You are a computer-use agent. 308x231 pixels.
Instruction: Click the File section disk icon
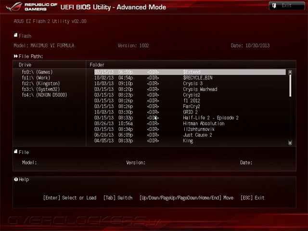tap(16, 152)
